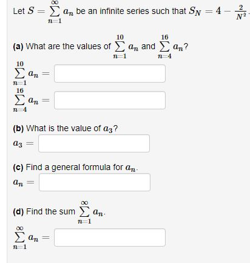Click the bold (d) question label

click(18, 211)
